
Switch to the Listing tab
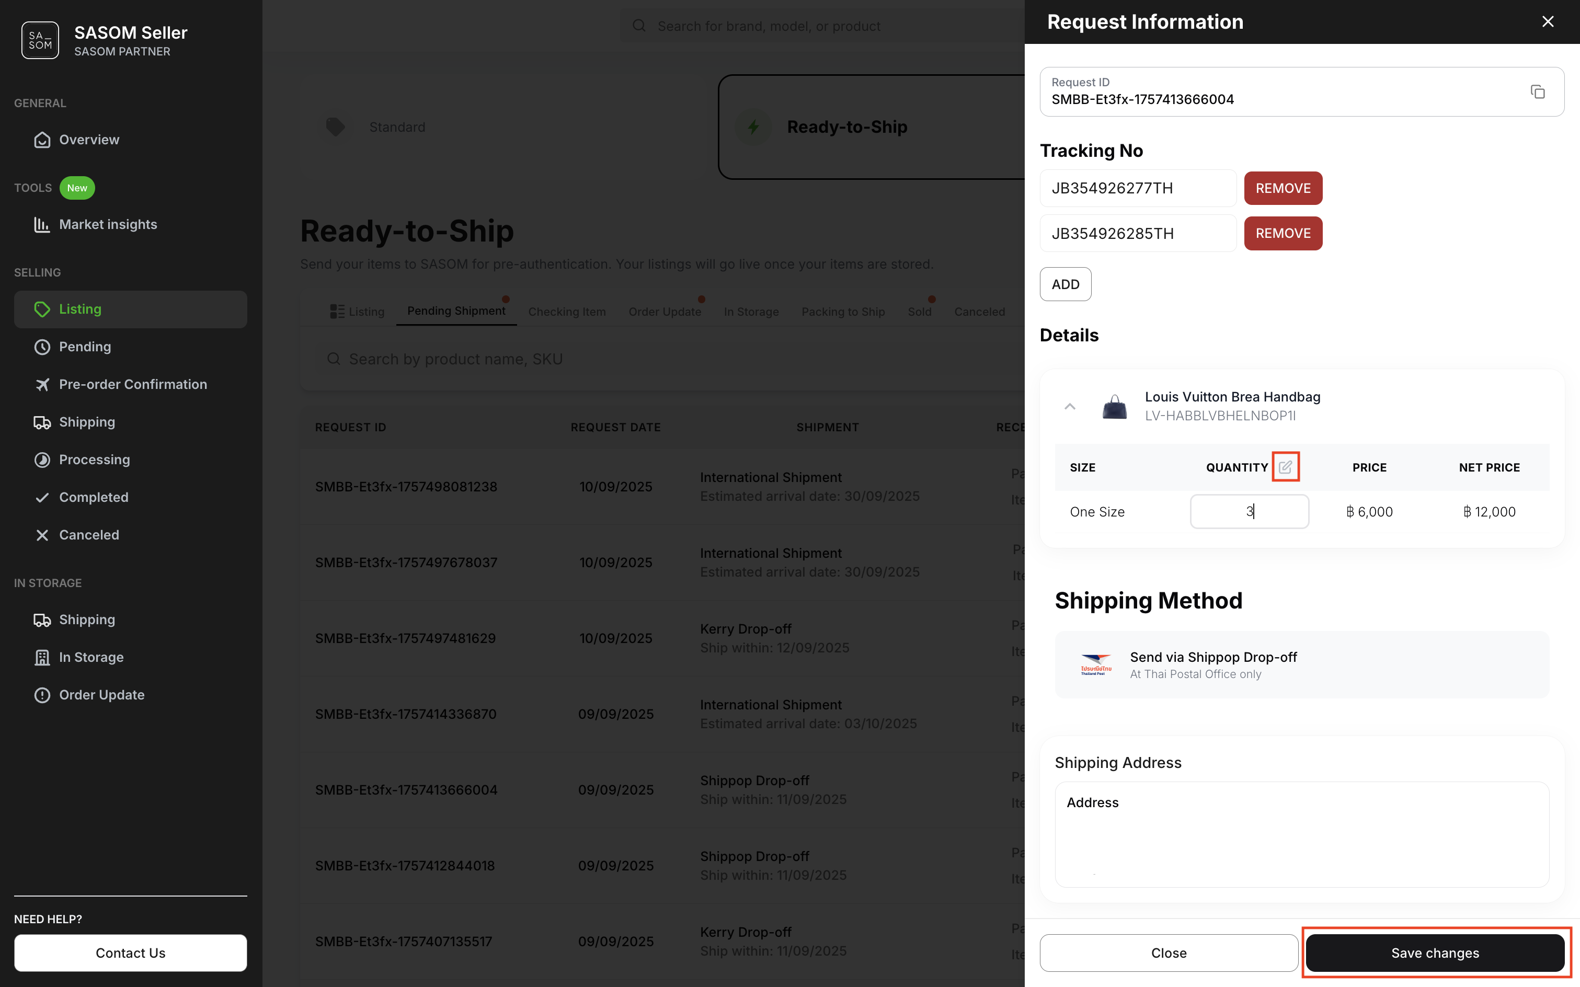coord(357,312)
